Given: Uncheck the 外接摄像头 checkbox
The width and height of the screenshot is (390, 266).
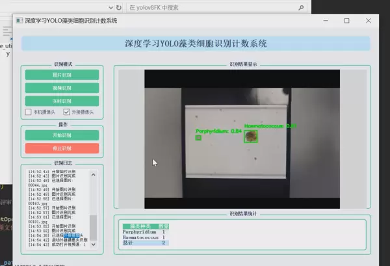Looking at the screenshot, I should click(x=66, y=113).
